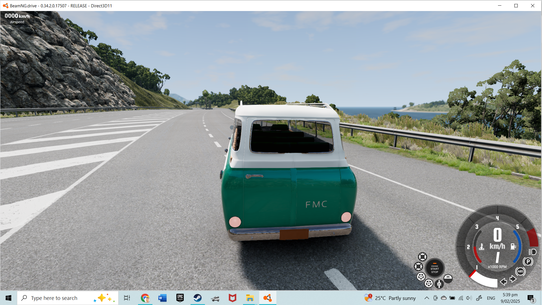Open File Explorer from the taskbar

pyautogui.click(x=250, y=298)
